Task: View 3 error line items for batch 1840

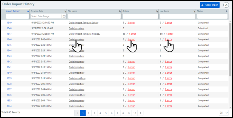Action: click(x=168, y=73)
